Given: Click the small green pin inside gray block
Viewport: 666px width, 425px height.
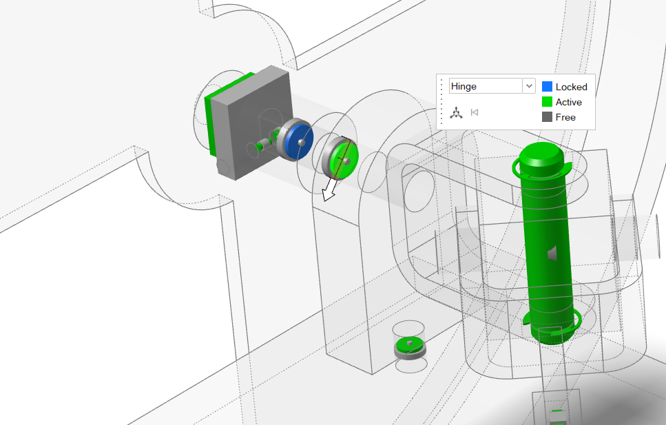Looking at the screenshot, I should pyautogui.click(x=263, y=145).
